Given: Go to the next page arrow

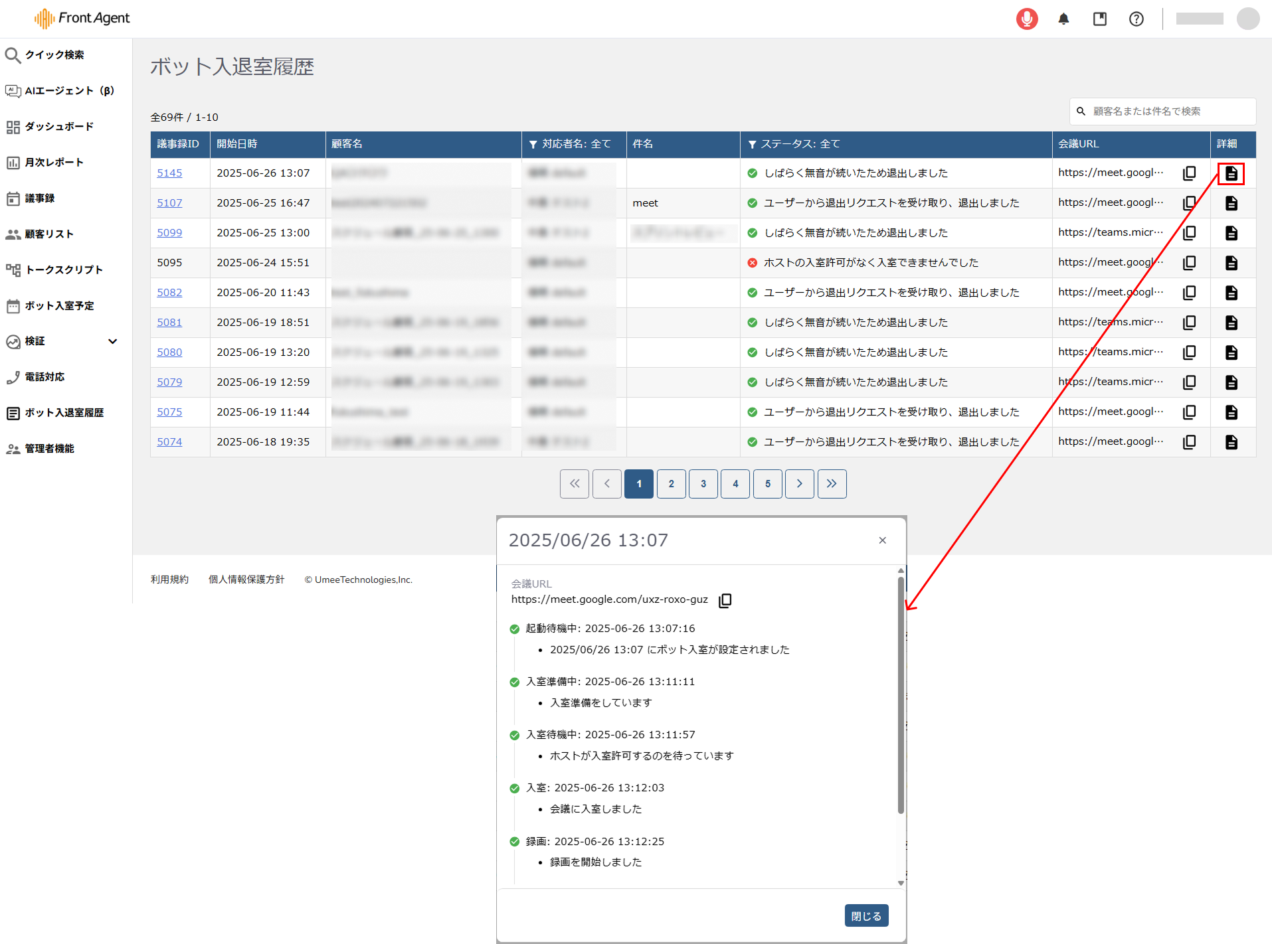Looking at the screenshot, I should (x=799, y=484).
